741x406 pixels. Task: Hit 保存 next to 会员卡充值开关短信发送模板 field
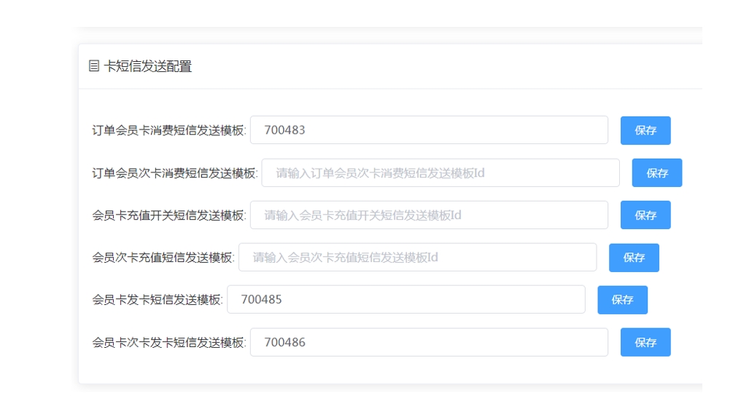tap(645, 215)
